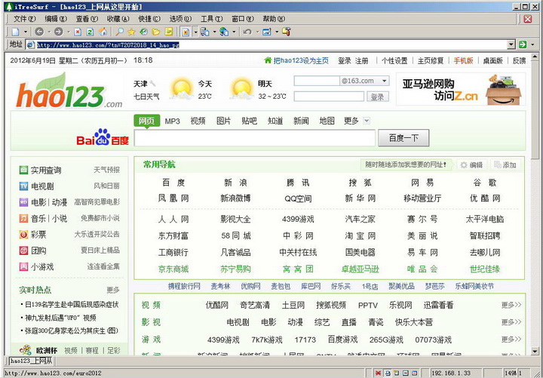This screenshot has height=378, width=543.
Task: Open the 新浪微博 link
Action: [x=235, y=198]
